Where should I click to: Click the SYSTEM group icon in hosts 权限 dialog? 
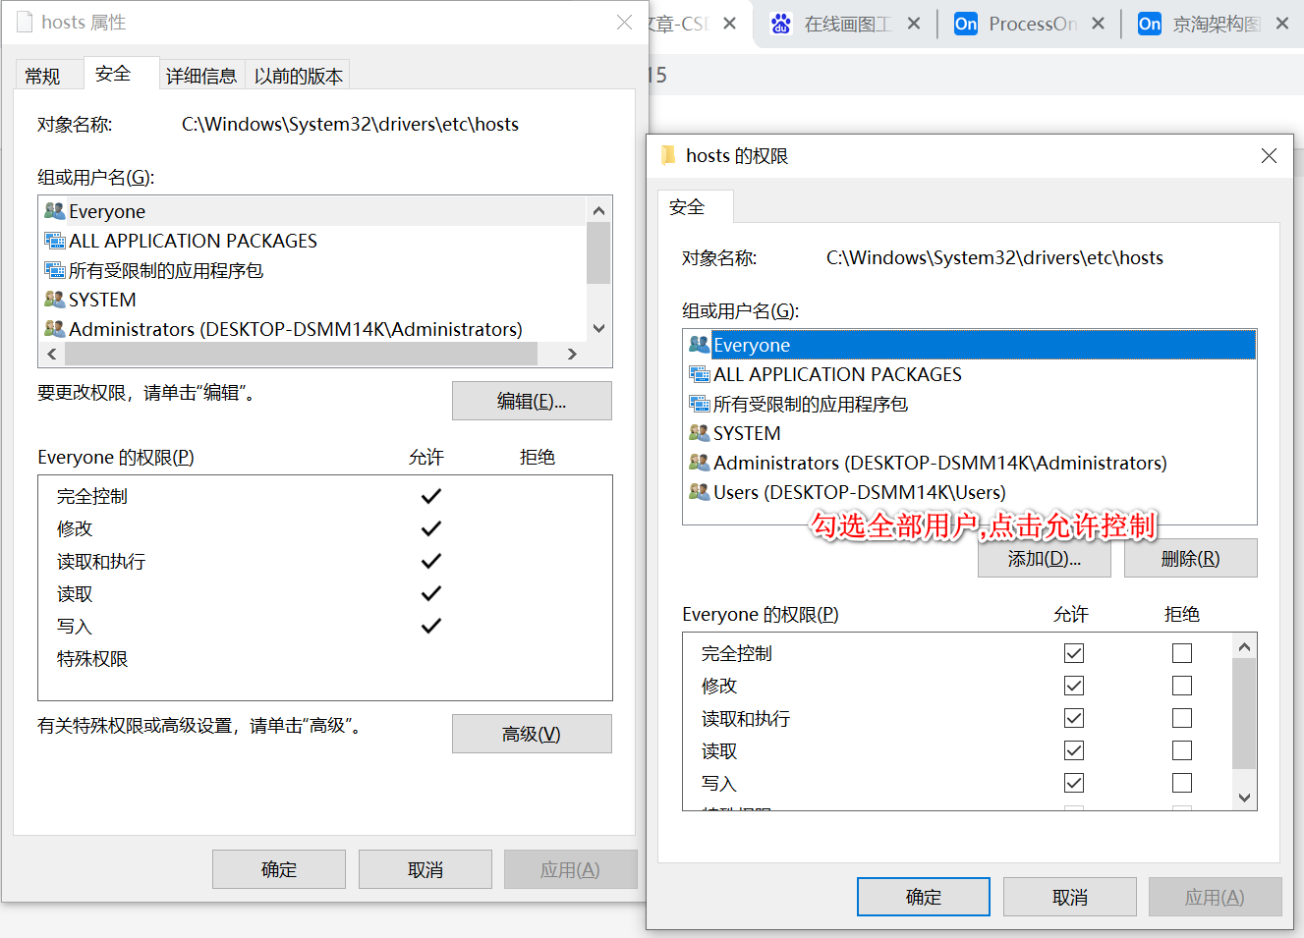click(699, 433)
